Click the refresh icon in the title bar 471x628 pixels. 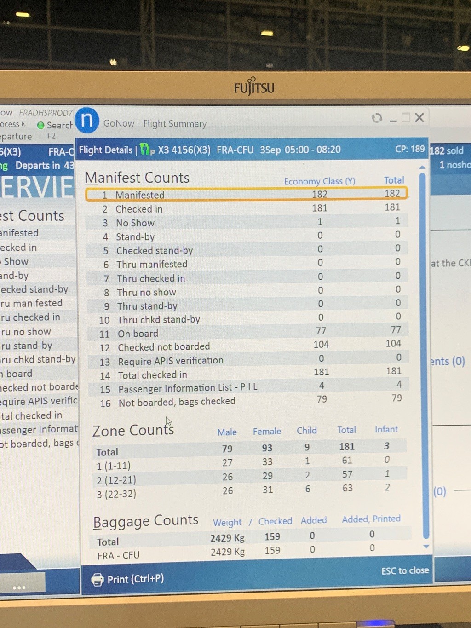(377, 118)
